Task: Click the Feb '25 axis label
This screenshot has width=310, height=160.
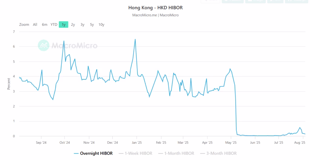Action: [x=161, y=142]
